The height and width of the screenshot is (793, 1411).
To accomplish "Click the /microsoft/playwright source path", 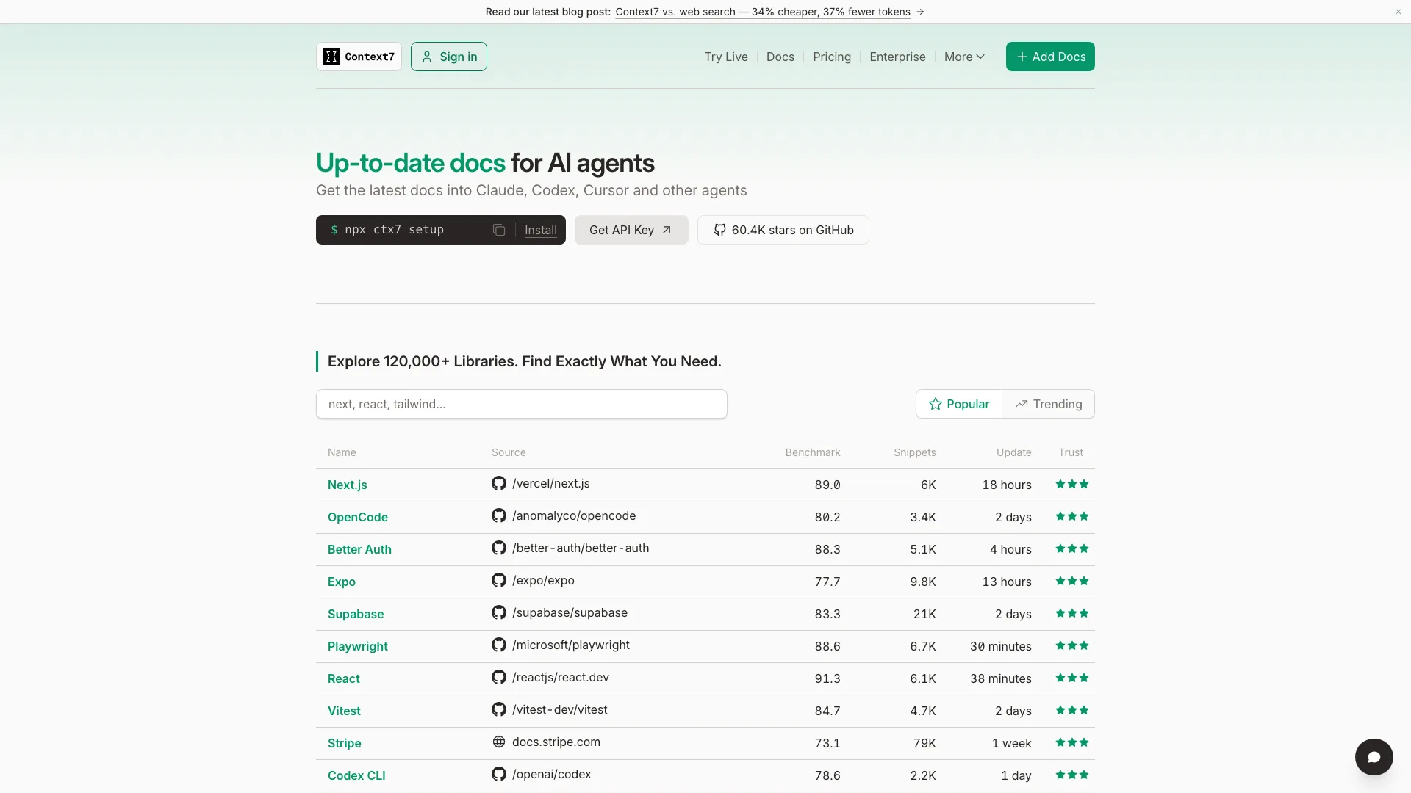I will (571, 645).
